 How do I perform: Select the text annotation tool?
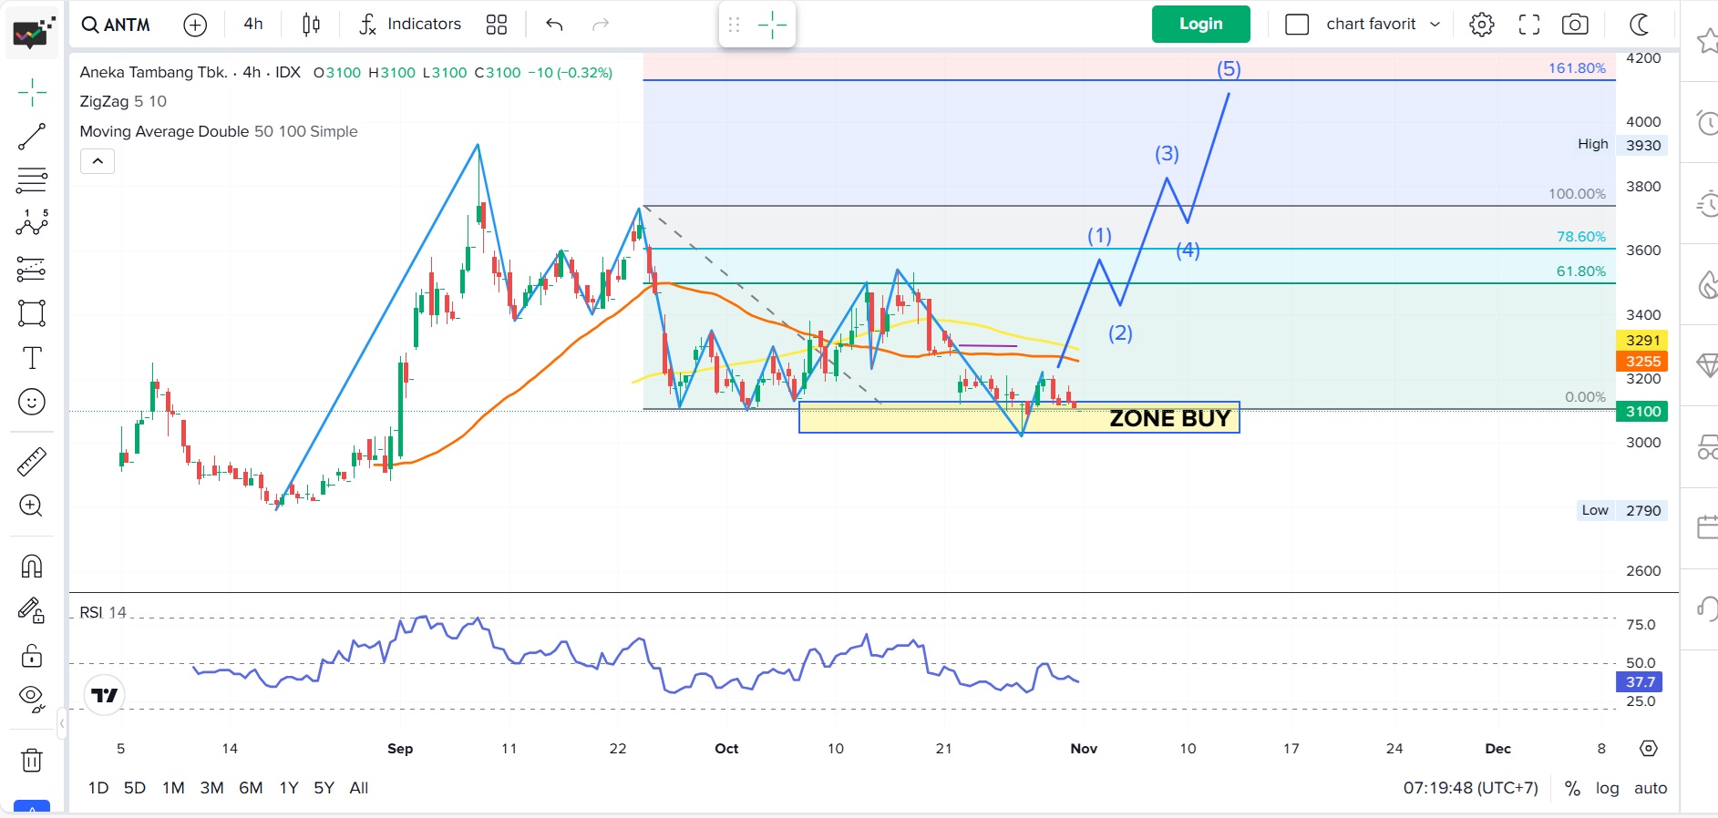32,358
